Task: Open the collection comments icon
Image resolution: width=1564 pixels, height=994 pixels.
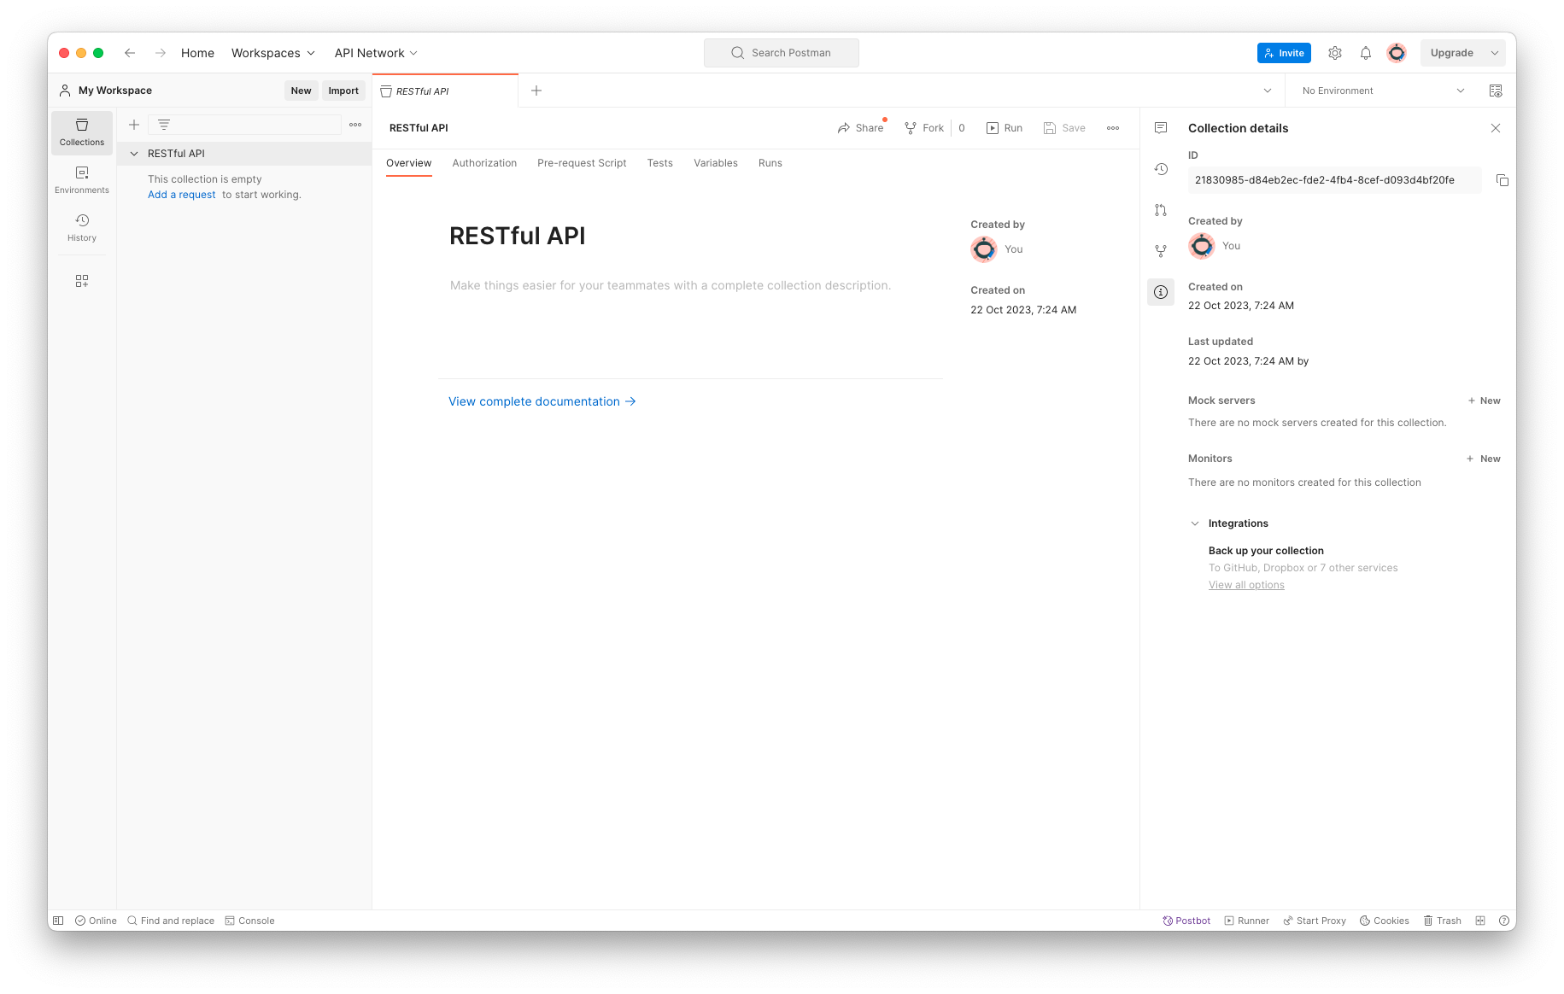Action: coord(1161,128)
